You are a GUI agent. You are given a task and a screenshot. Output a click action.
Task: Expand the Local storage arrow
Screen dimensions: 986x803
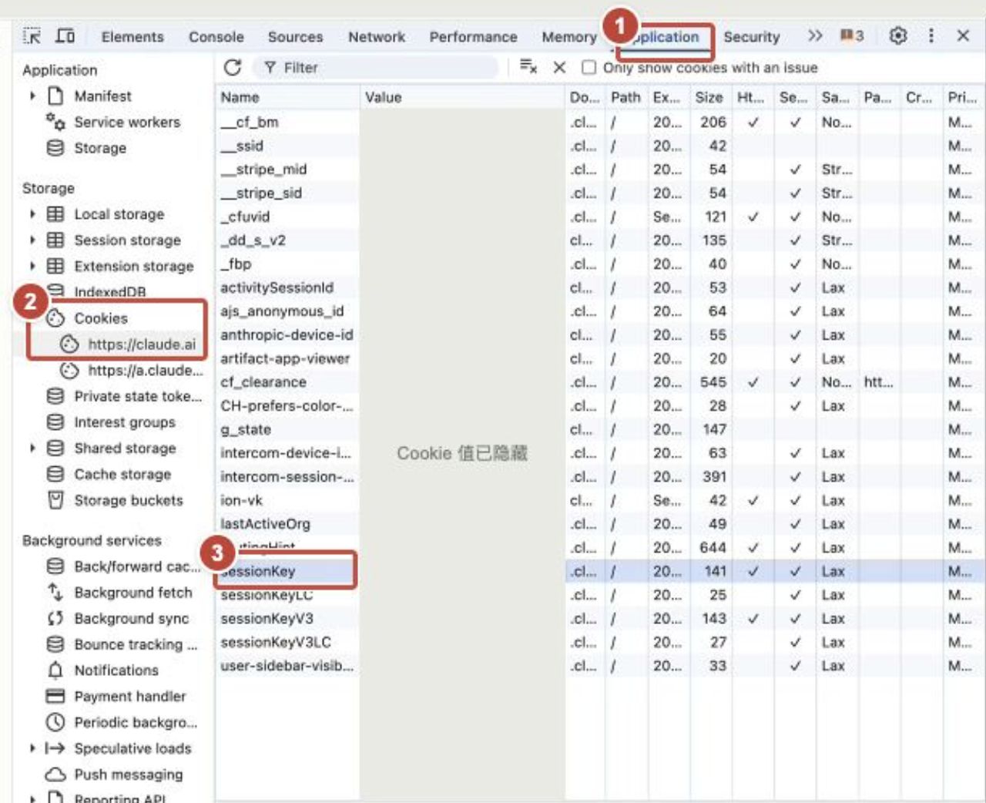click(x=32, y=214)
